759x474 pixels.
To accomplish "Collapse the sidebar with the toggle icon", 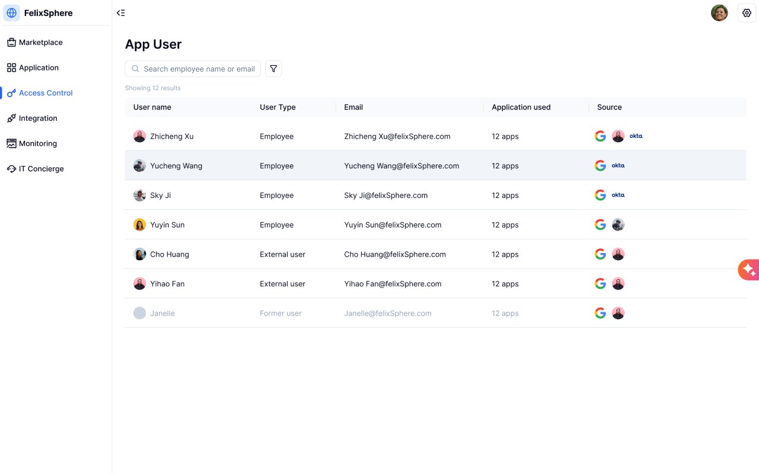I will click(x=121, y=13).
